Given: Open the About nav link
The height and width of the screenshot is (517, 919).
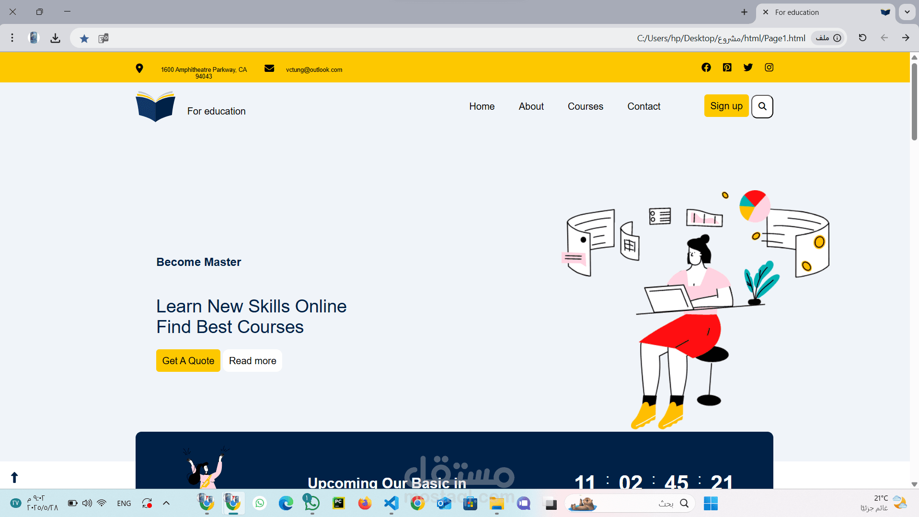Looking at the screenshot, I should [x=531, y=106].
